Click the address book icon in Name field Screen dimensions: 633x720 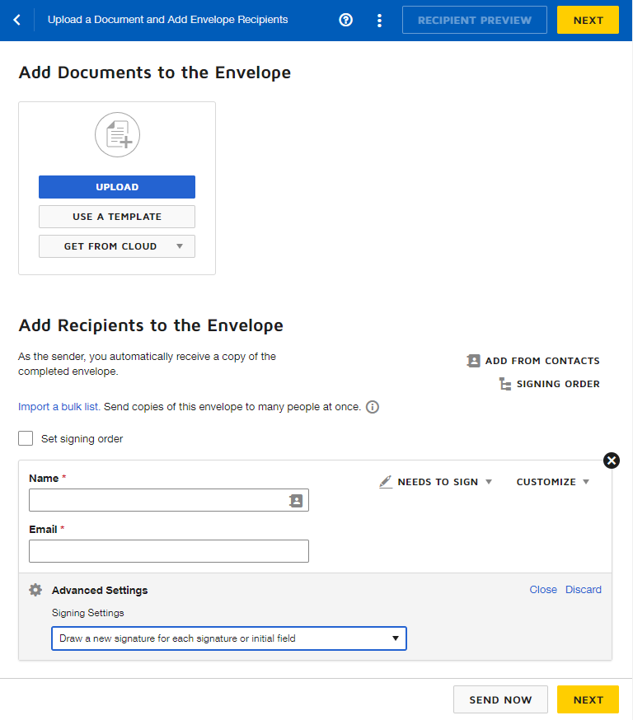[296, 500]
